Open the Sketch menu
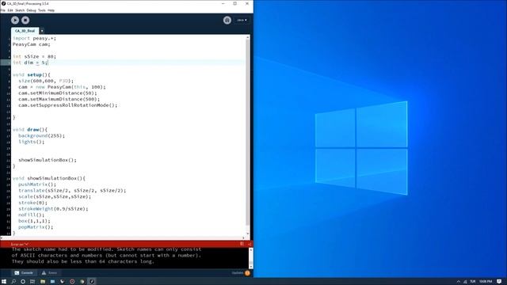Viewport: 507px width, 285px height. (20, 10)
